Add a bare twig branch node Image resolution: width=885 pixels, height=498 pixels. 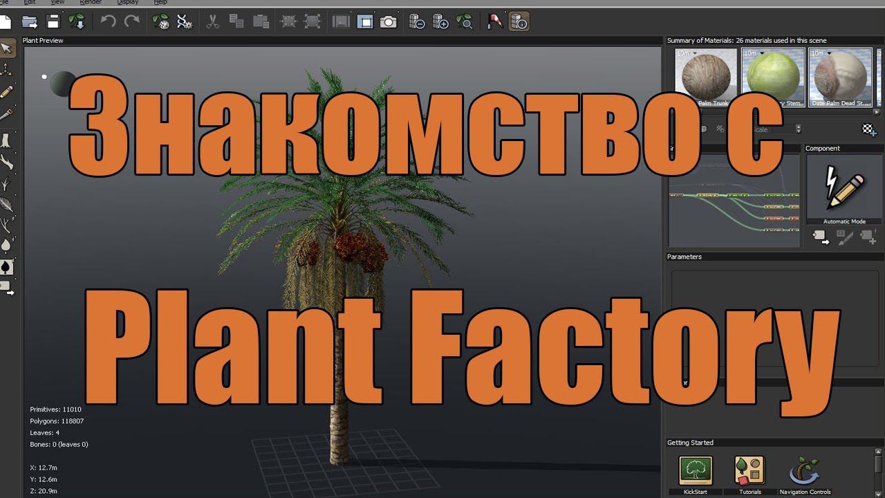pyautogui.click(x=6, y=225)
